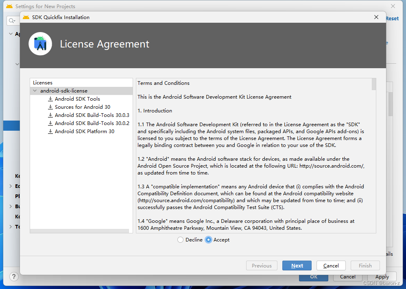The height and width of the screenshot is (289, 406).
Task: Click Cancel in SDK Quickfix dialog
Action: tap(331, 265)
